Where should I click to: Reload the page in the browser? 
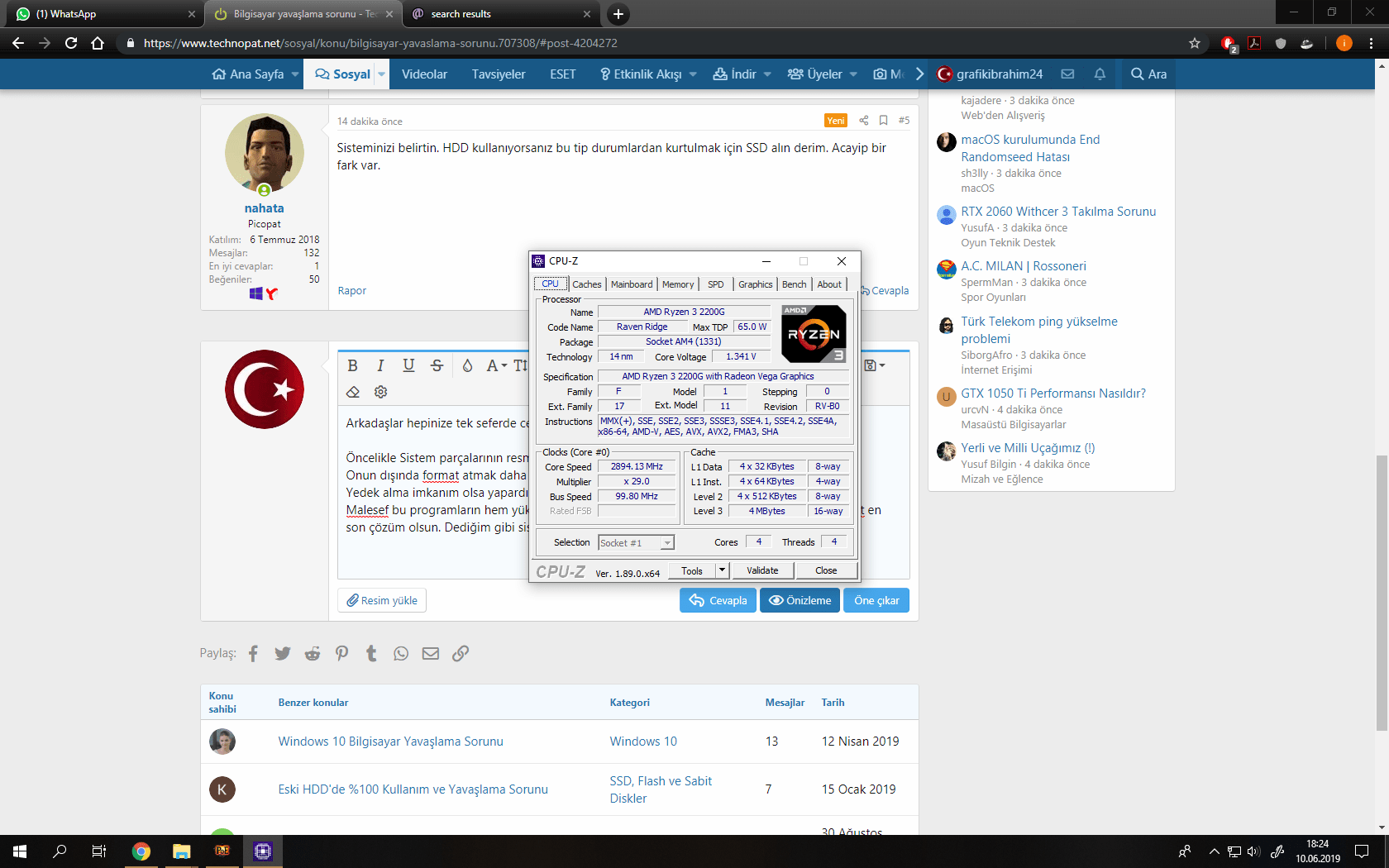71,43
